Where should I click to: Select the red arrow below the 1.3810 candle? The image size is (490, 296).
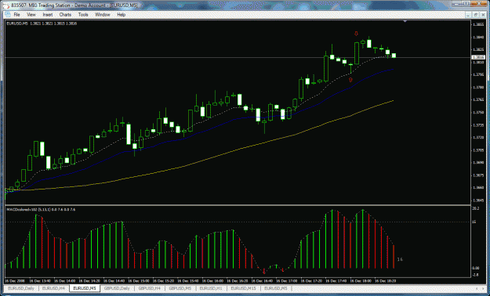click(x=350, y=80)
